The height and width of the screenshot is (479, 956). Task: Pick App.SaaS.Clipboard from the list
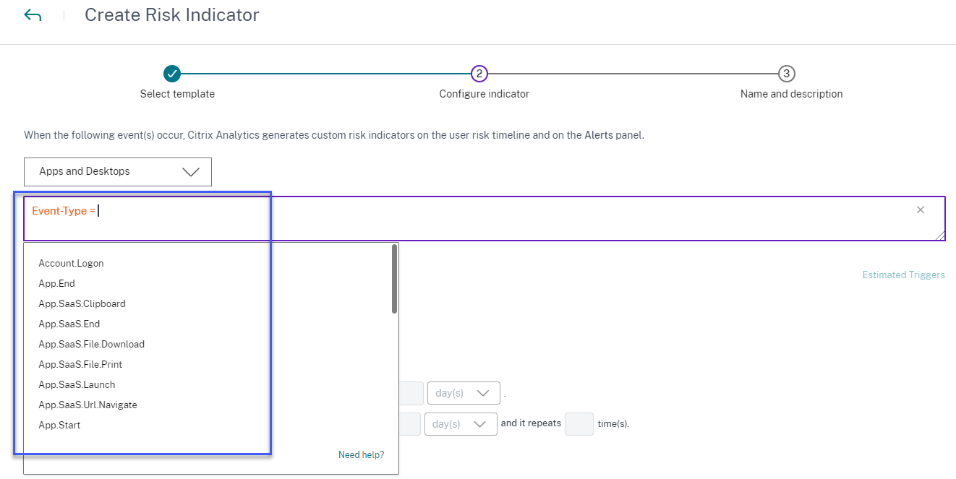tap(82, 304)
